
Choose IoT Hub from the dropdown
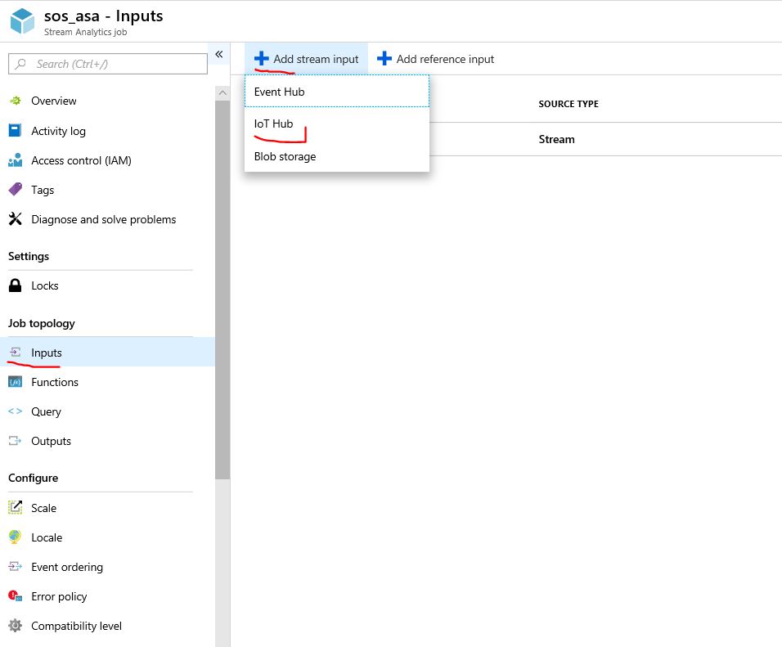pos(337,124)
